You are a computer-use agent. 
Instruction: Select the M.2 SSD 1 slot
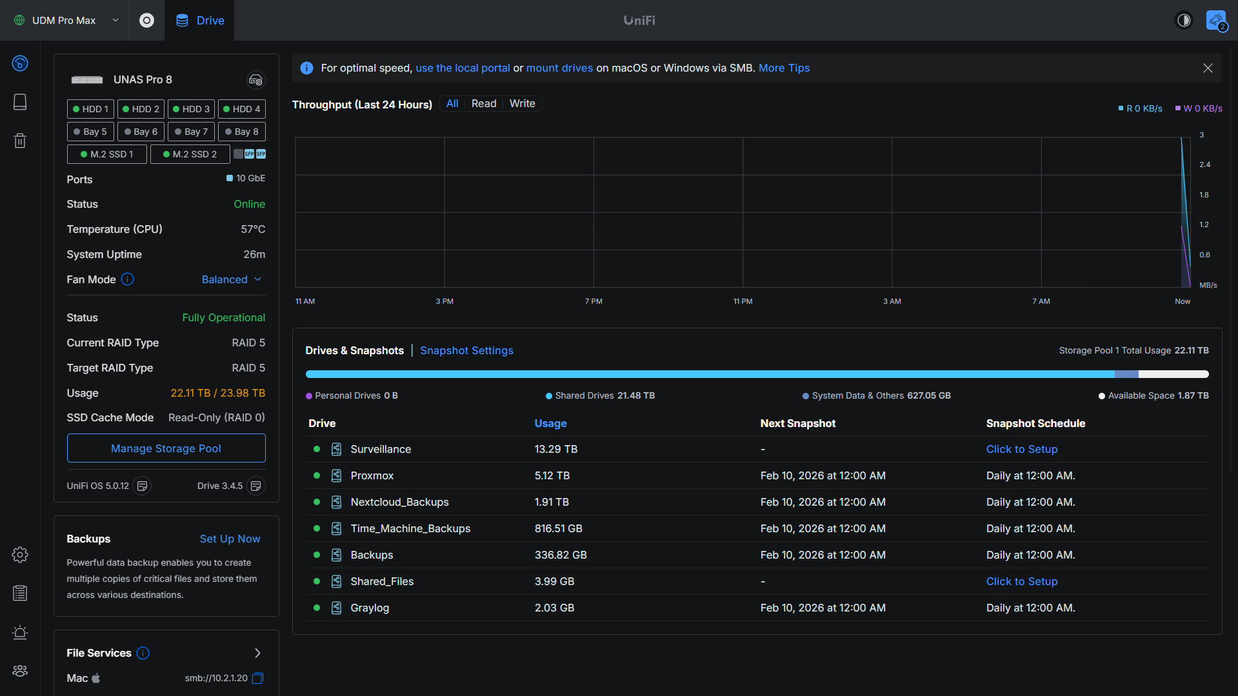pyautogui.click(x=107, y=154)
